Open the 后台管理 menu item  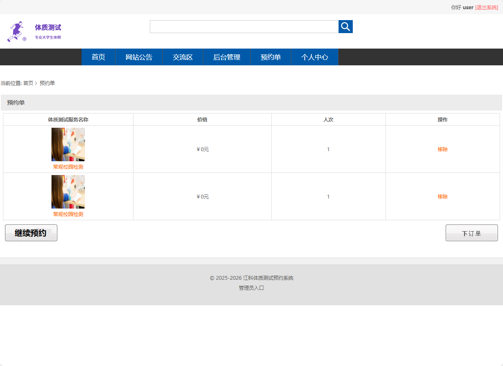pos(227,57)
